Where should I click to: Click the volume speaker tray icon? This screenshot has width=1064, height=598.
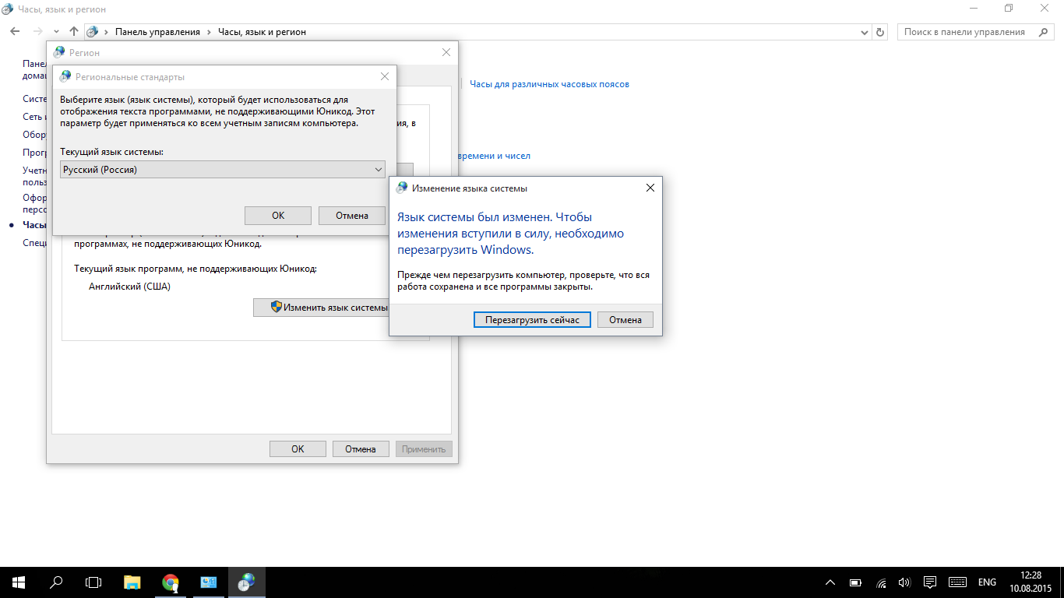tap(904, 582)
